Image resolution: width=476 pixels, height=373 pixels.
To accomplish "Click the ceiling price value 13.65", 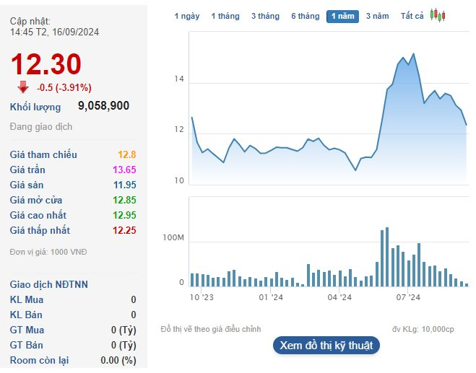I will 124,170.
